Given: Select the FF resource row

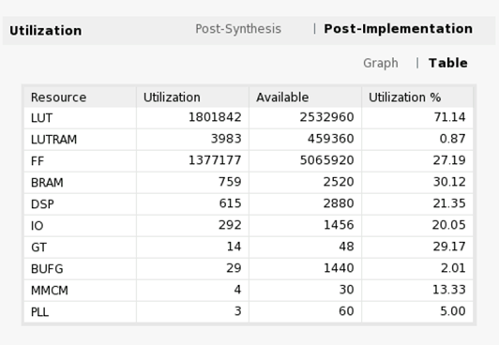Looking at the screenshot, I should pos(249,161).
